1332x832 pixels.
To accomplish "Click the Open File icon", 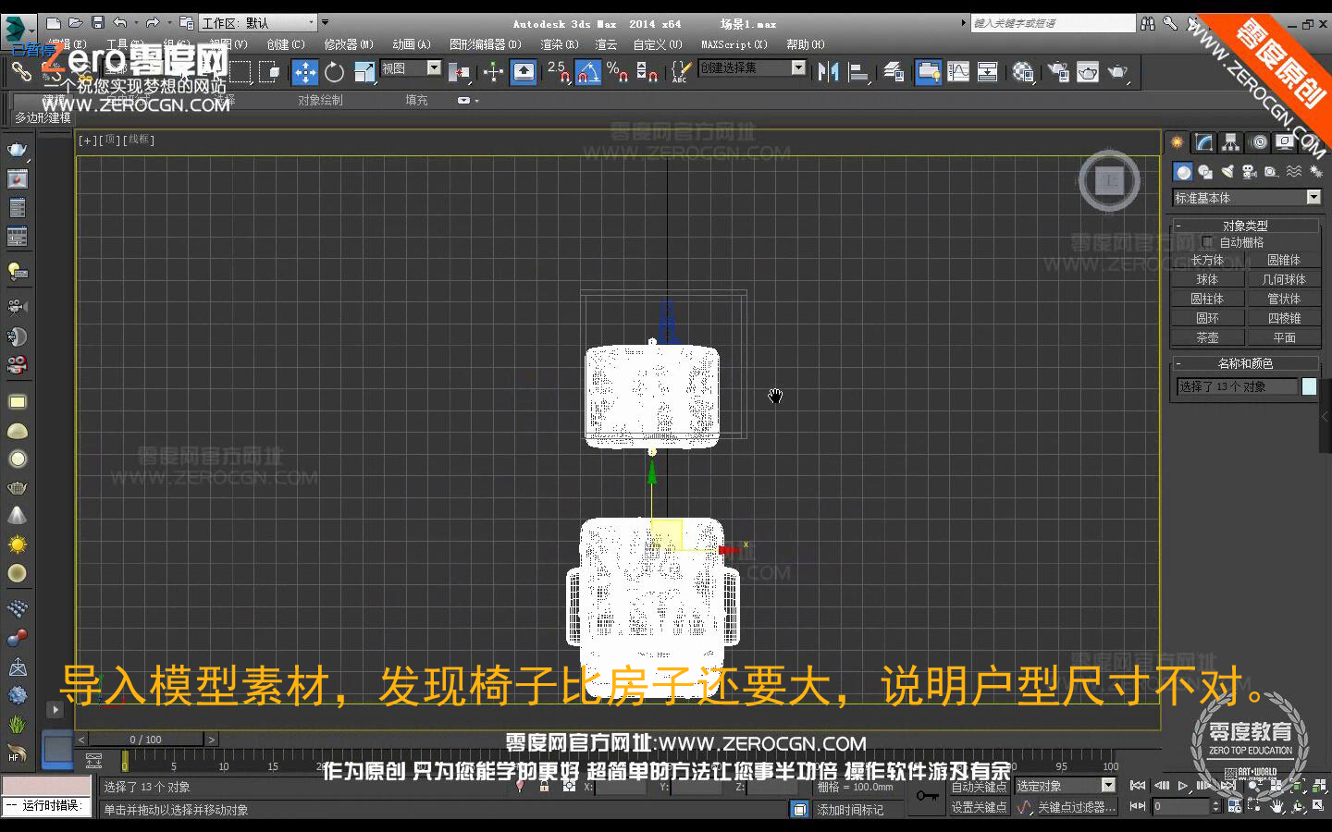I will (x=75, y=23).
